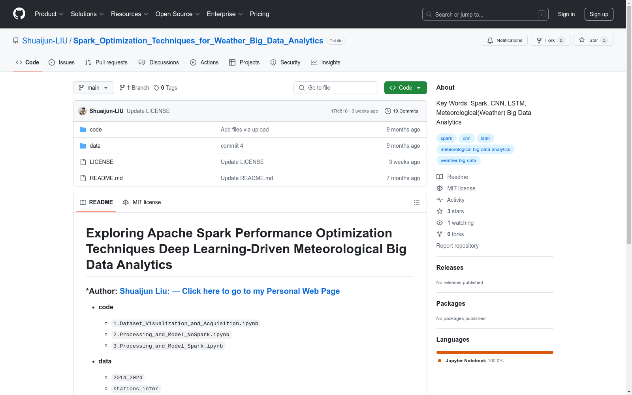Open the Enterprise dropdown
This screenshot has height=395, width=632.
pyautogui.click(x=225, y=14)
